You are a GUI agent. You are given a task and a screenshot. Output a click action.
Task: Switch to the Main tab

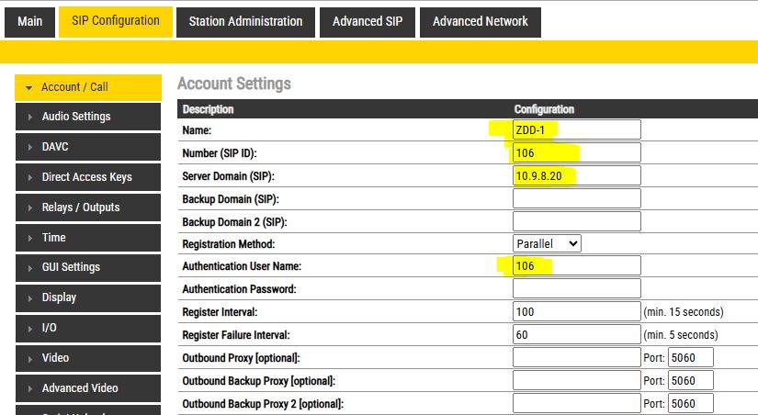29,21
